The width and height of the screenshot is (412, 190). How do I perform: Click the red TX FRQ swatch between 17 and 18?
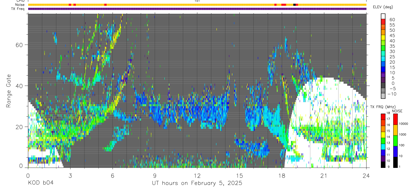coord(383,116)
